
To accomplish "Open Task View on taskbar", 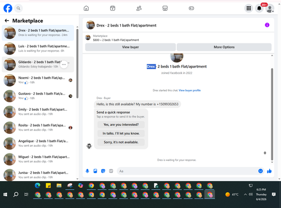I will [x=26, y=195].
